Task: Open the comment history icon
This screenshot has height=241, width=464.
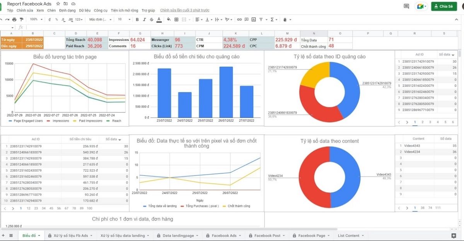Action: [406, 6]
